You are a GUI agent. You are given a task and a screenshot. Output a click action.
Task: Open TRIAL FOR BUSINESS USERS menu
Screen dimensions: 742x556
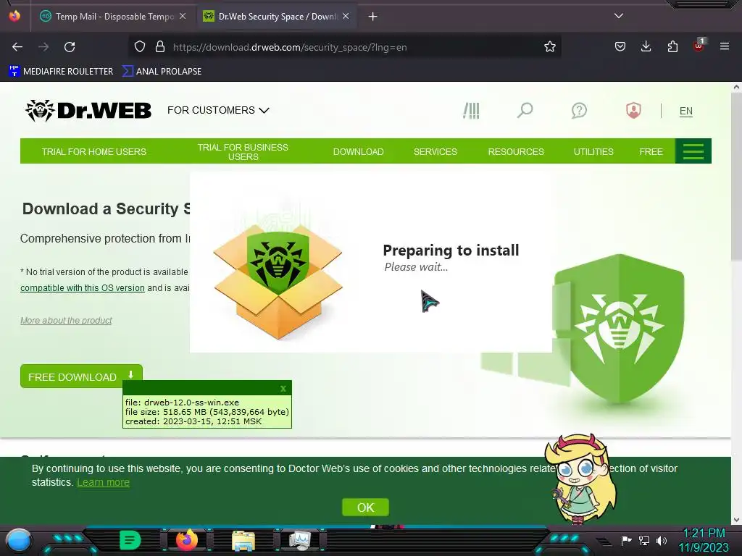(243, 152)
